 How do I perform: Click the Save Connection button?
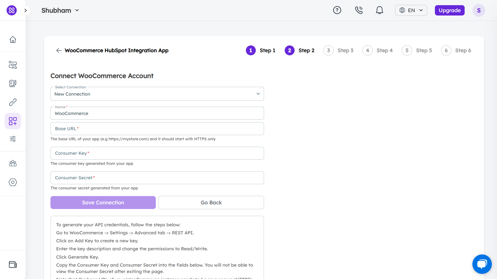103,203
